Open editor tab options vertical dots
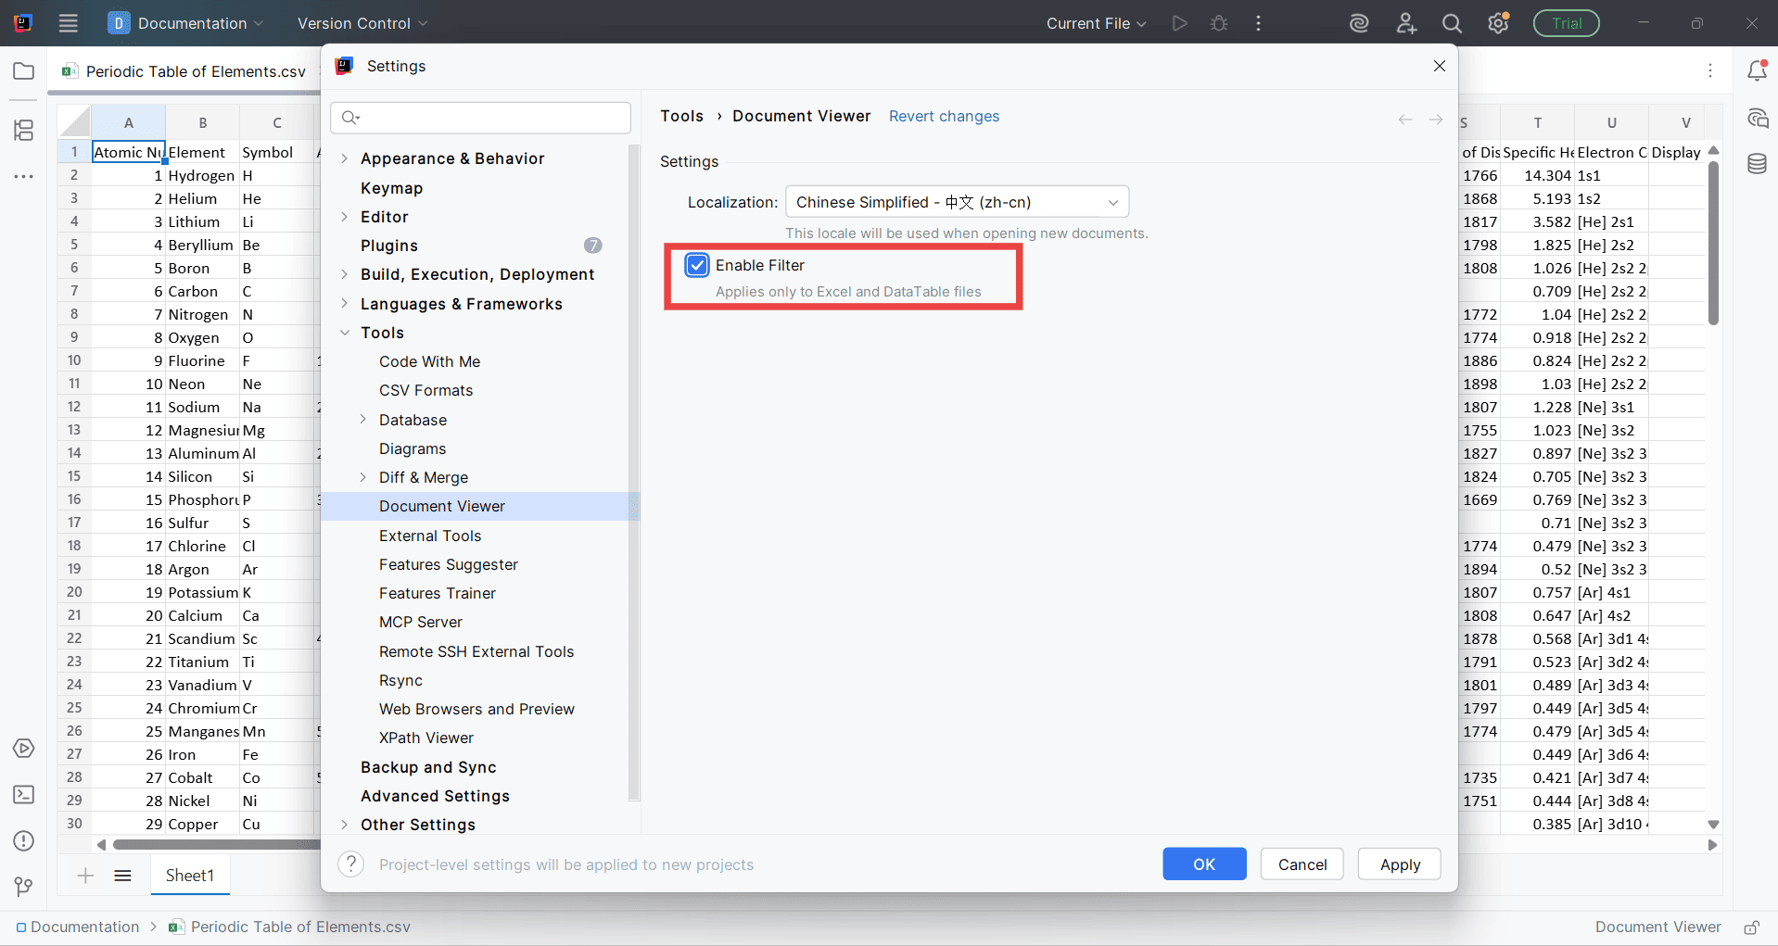This screenshot has width=1778, height=946. click(x=1710, y=70)
